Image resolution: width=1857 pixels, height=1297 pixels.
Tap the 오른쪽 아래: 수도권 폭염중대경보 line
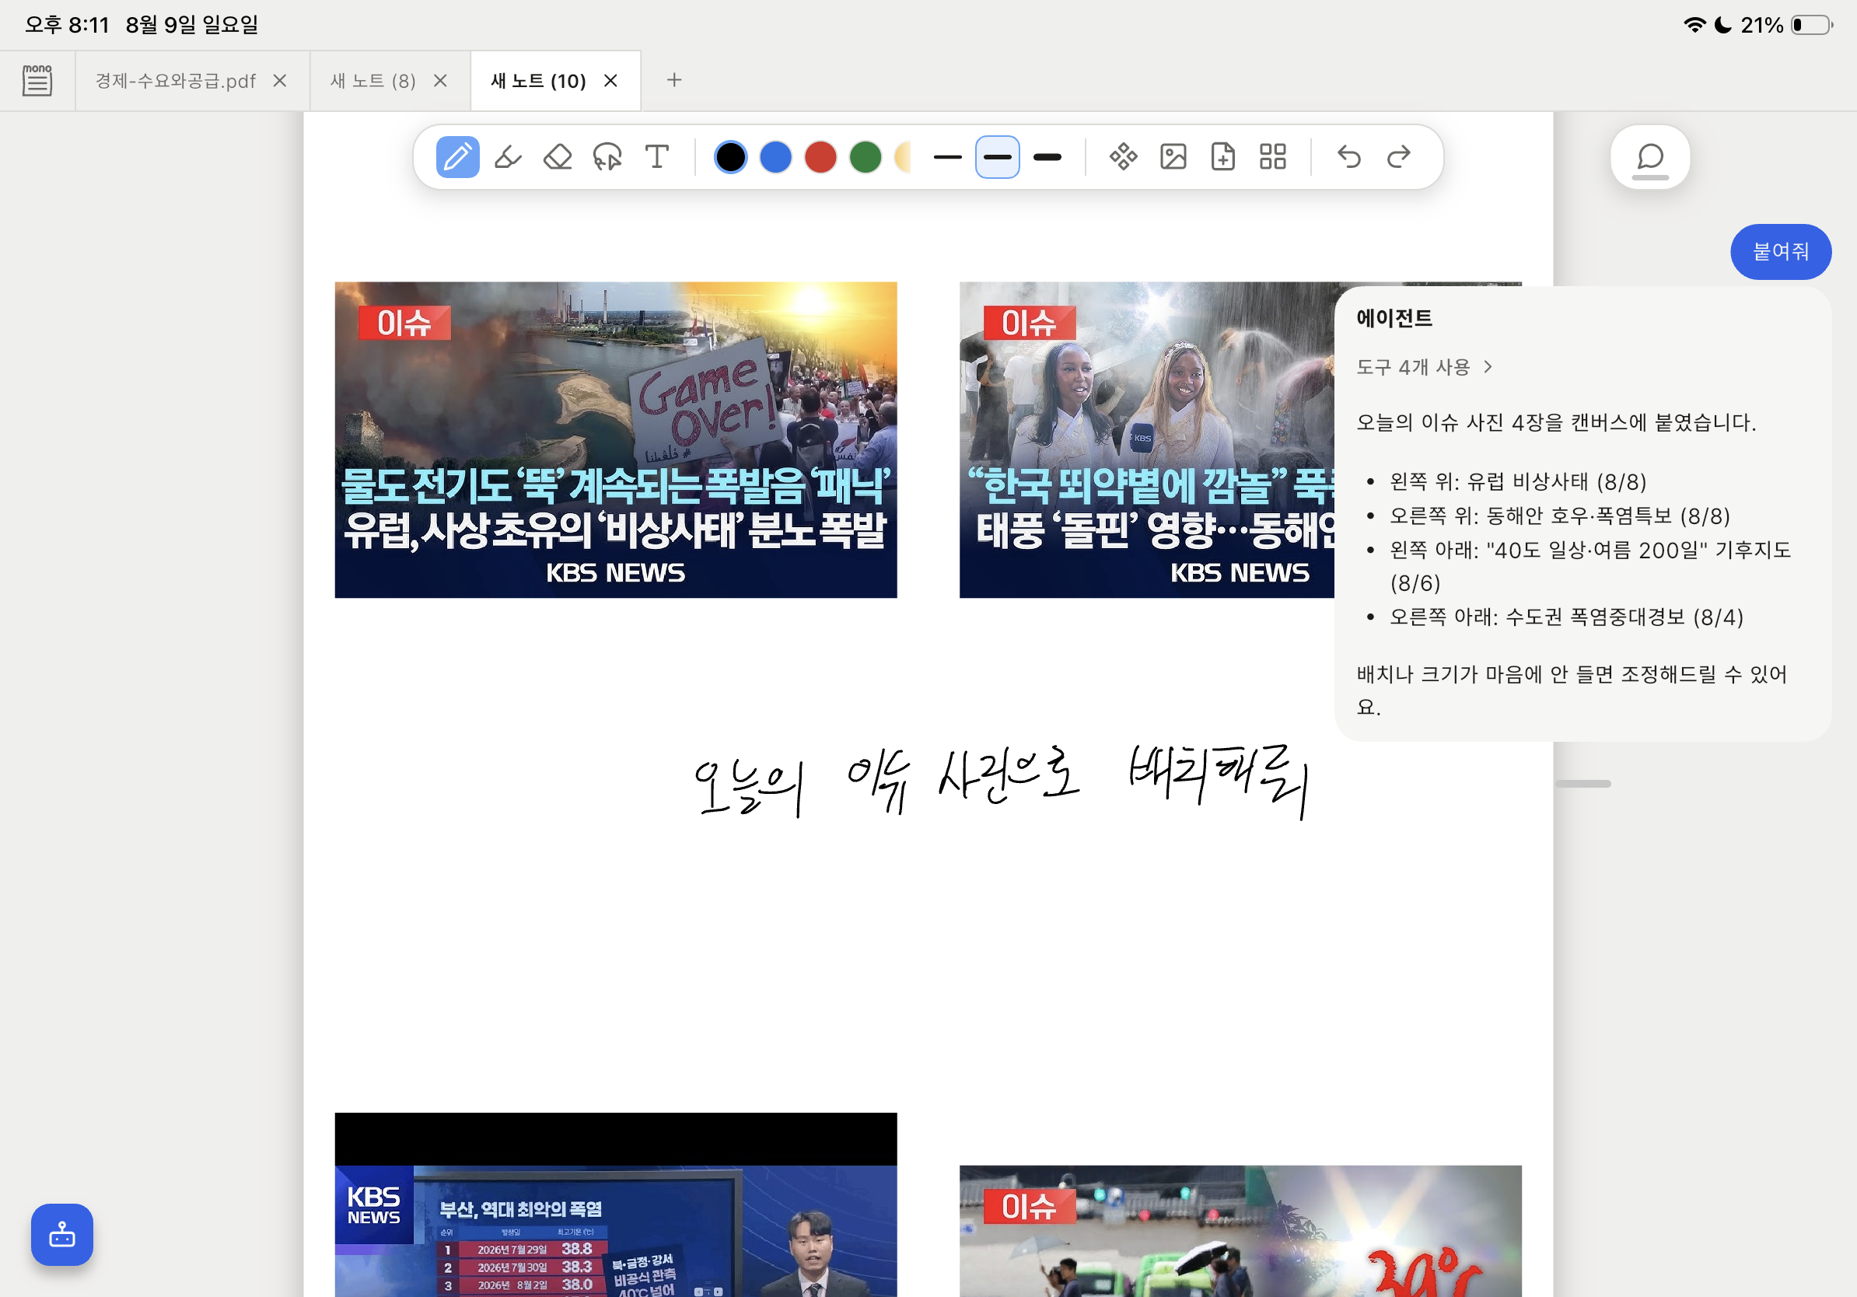[1566, 617]
